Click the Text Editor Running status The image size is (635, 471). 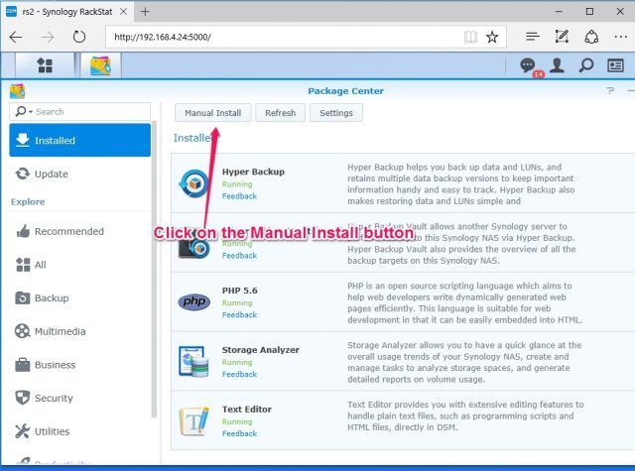pos(237,421)
